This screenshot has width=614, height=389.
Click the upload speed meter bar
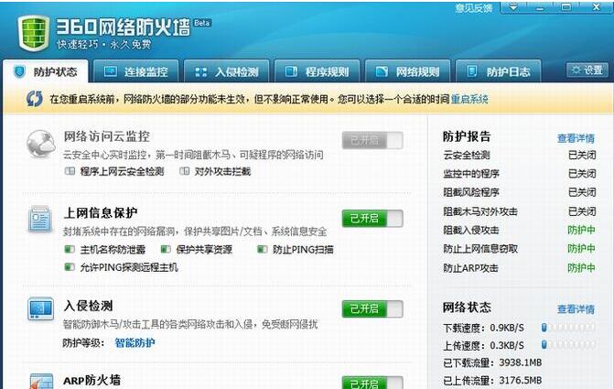(x=568, y=345)
